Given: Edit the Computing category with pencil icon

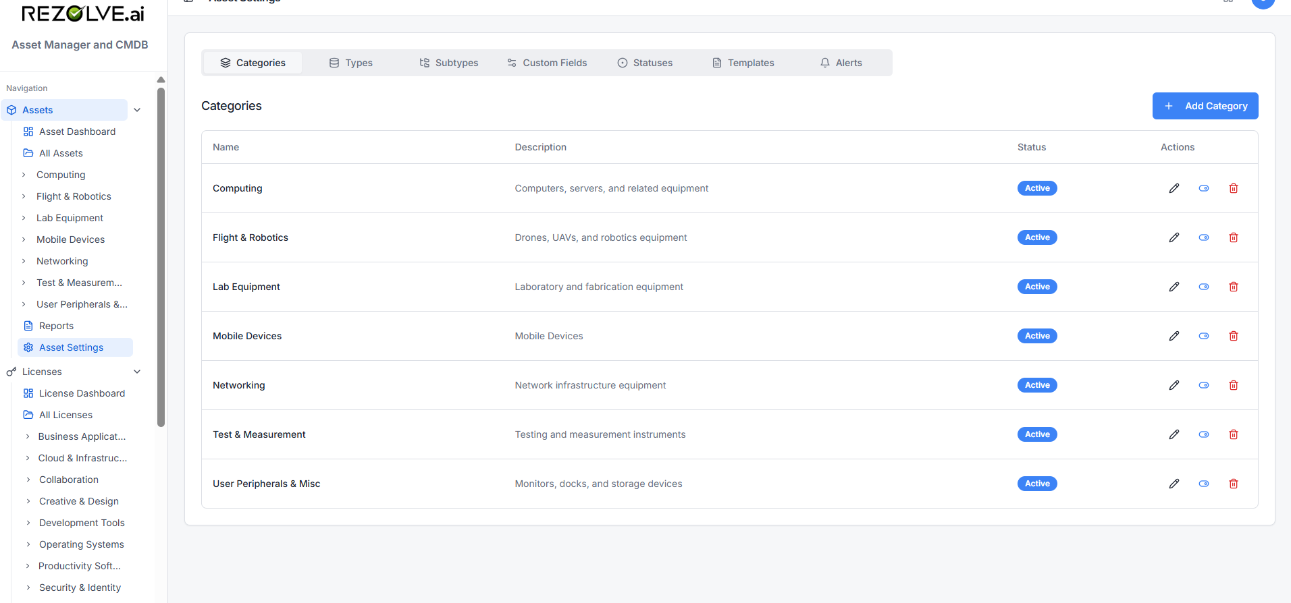Looking at the screenshot, I should [x=1174, y=188].
